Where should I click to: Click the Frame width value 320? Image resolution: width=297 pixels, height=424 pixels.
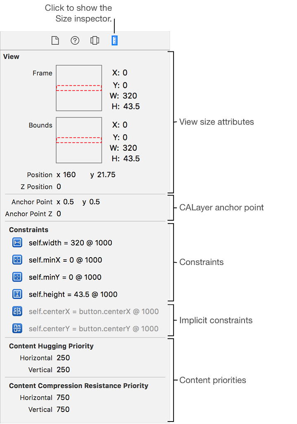tap(130, 96)
